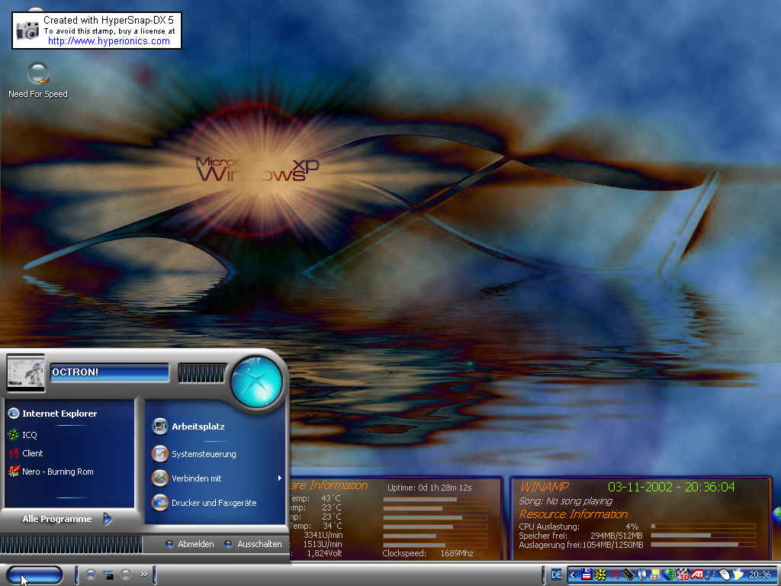Click the red number tray icon
This screenshot has height=586, width=781.
(614, 575)
